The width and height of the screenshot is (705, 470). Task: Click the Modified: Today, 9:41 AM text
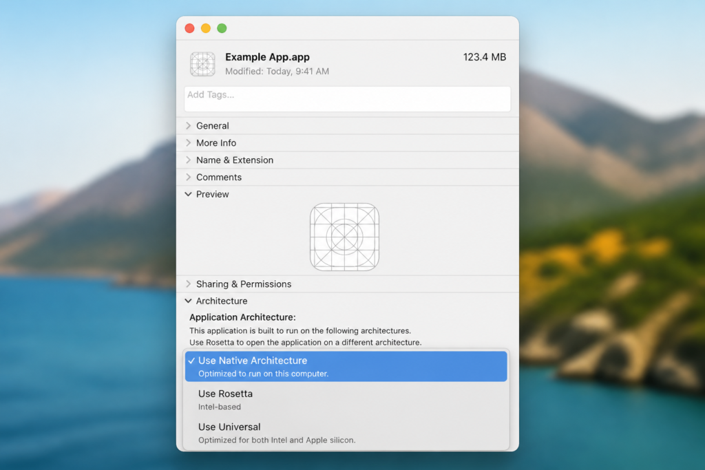tap(277, 72)
